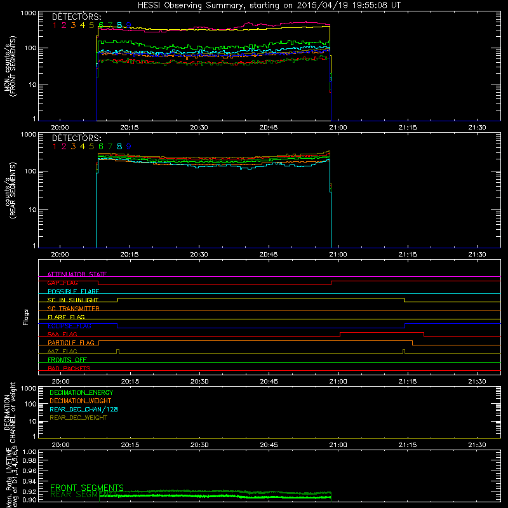
Task: Select the PARTICLE_FLAG label
Action: pos(71,343)
